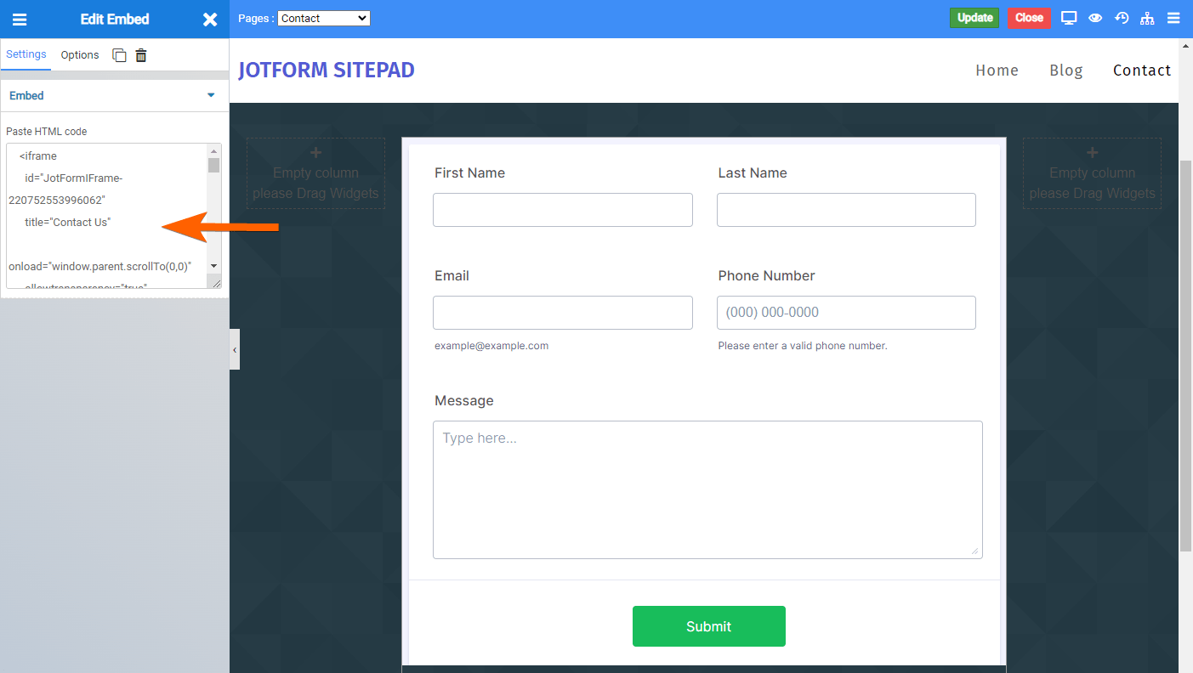Add widget to left empty column plus
1193x673 pixels.
click(315, 153)
